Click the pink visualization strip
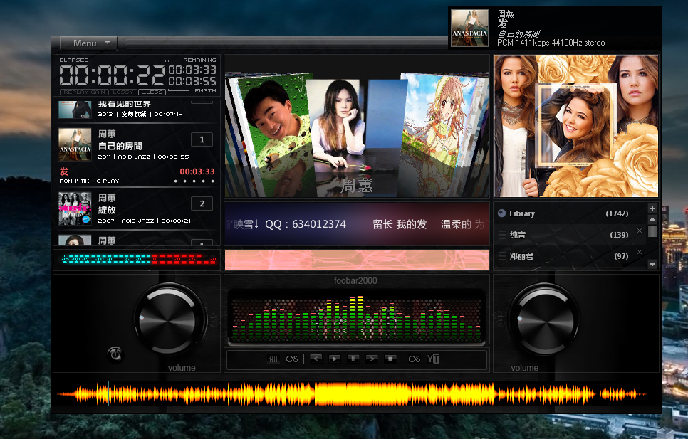 tap(357, 260)
